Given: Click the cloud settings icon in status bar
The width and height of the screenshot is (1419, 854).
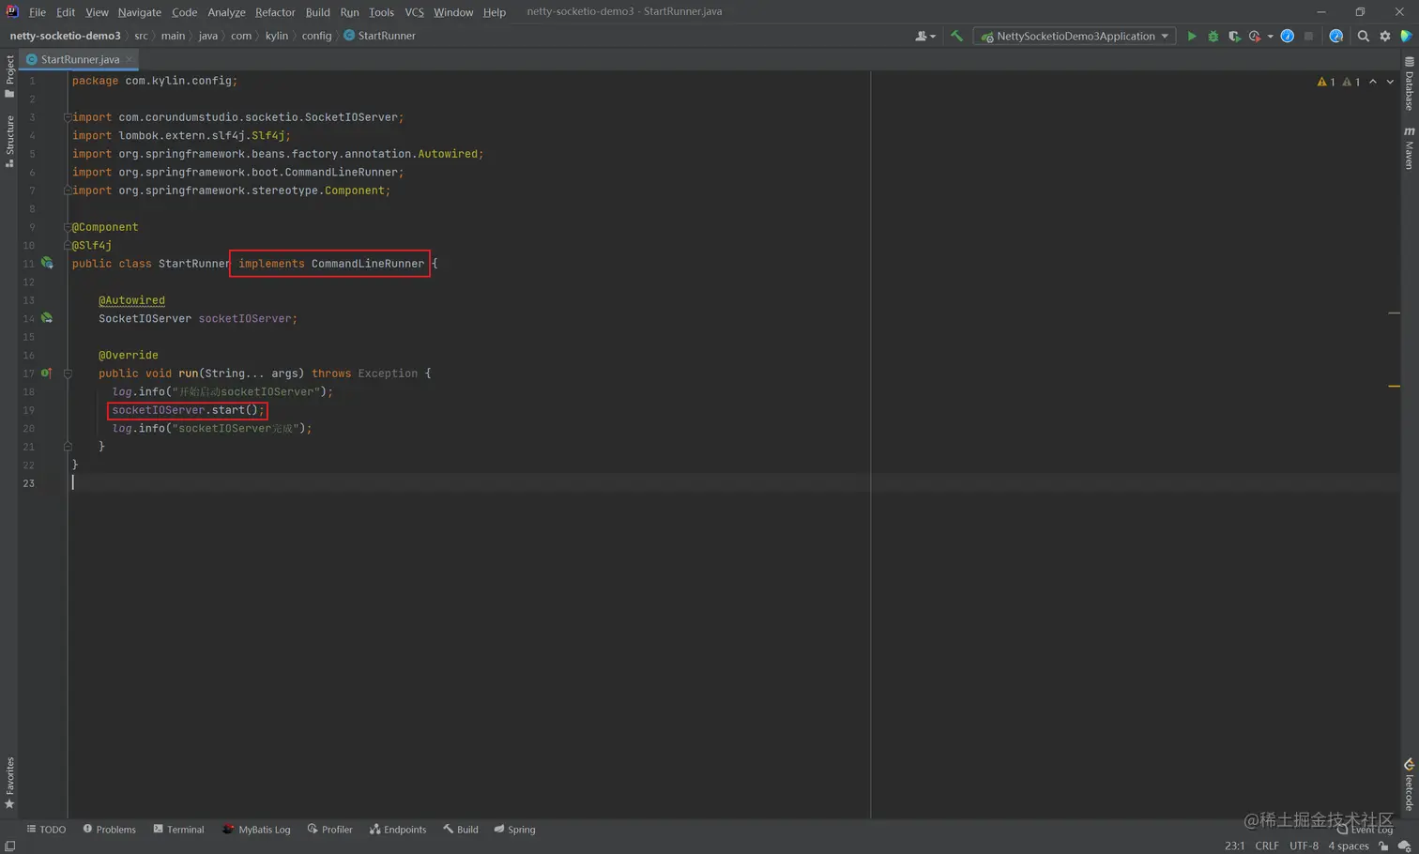Looking at the screenshot, I should pyautogui.click(x=1405, y=846).
